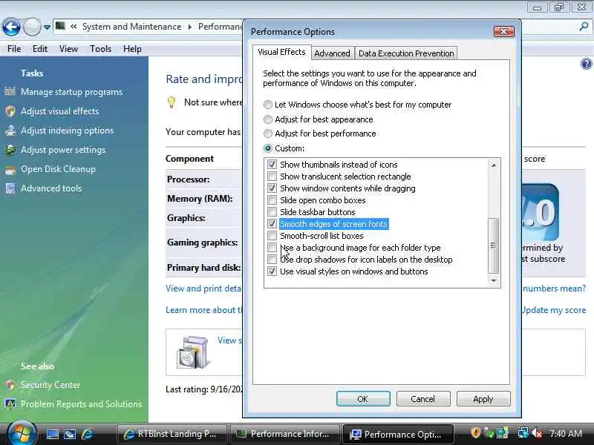Click Problem Reports and Solutions icon
Screen dimensions: 594x445
(10, 404)
